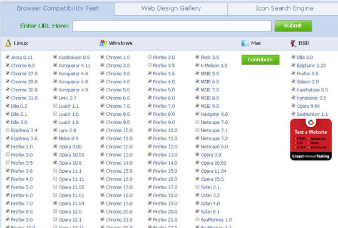Click the Linux penguin icon
The height and width of the screenshot is (228, 338).
[8, 43]
